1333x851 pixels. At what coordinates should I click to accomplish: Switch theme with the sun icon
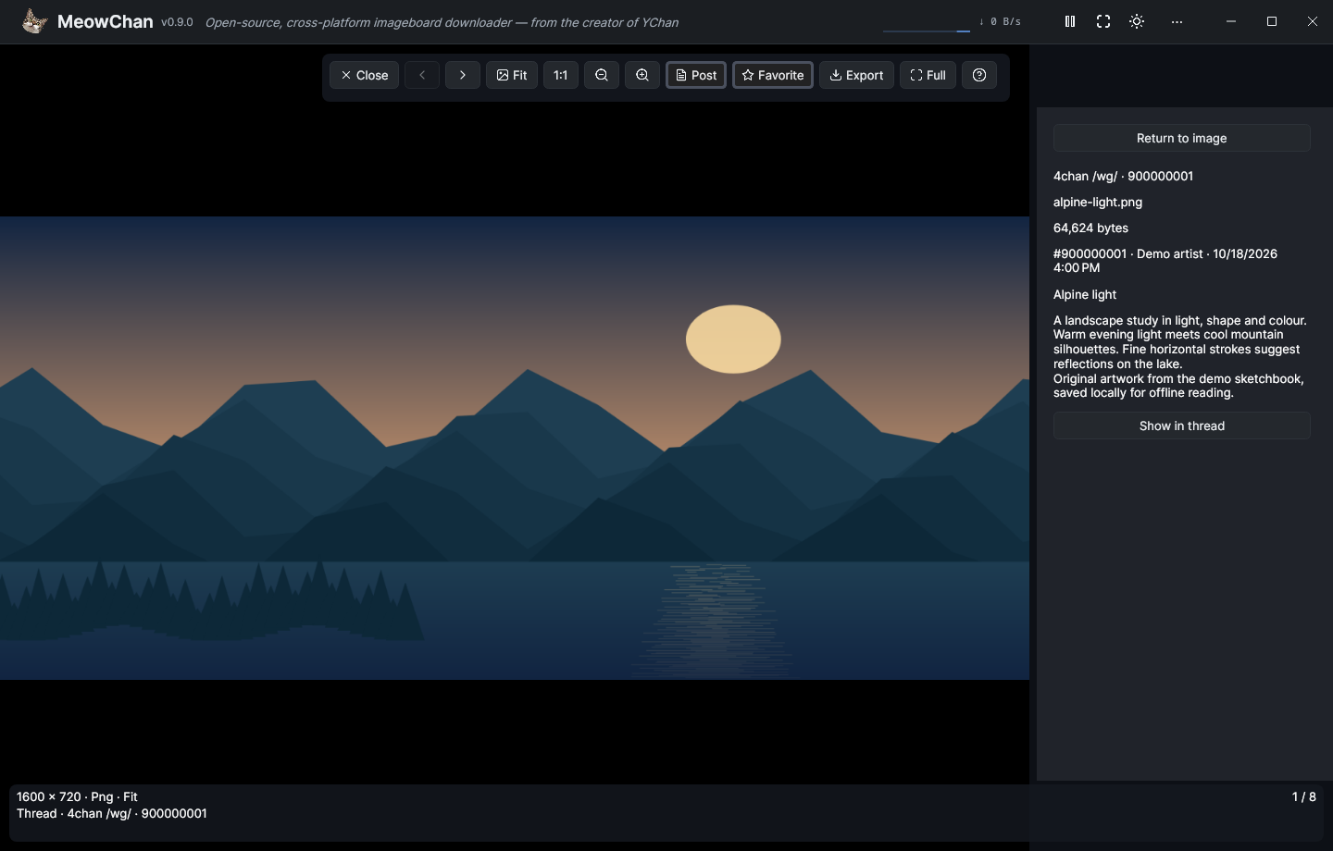(x=1137, y=21)
